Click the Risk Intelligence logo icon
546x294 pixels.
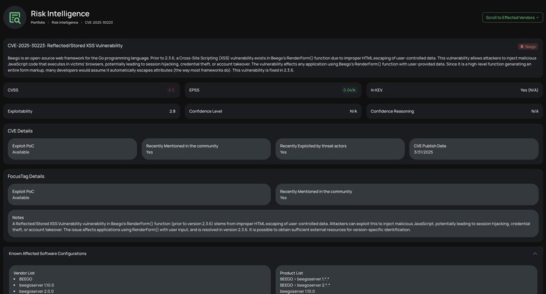(x=14, y=18)
